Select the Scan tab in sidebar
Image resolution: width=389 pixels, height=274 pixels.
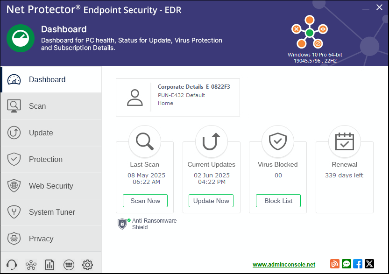[x=51, y=106]
